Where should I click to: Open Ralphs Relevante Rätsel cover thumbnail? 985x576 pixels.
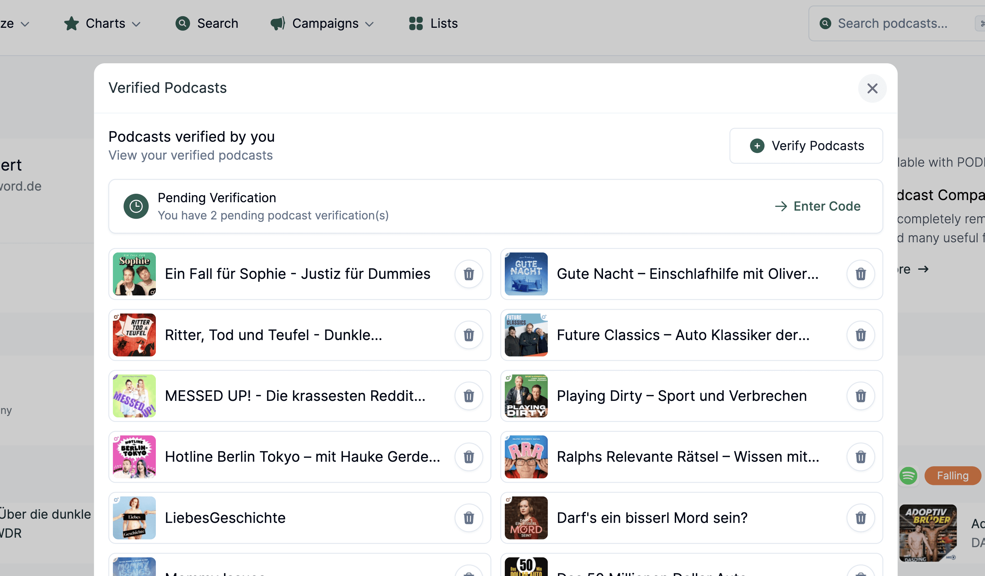pos(526,457)
